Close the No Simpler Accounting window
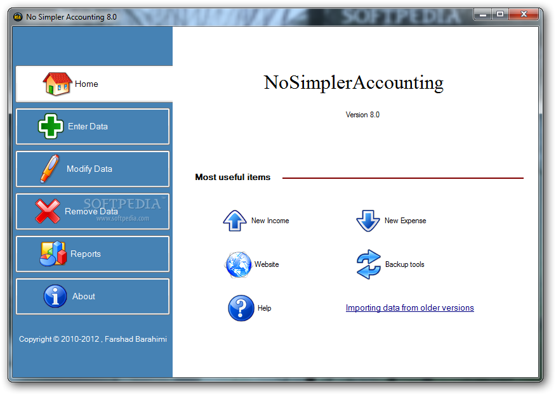Image resolution: width=556 pixels, height=395 pixels. point(524,15)
